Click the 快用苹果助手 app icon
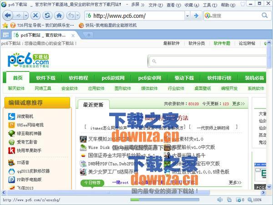 (11, 150)
